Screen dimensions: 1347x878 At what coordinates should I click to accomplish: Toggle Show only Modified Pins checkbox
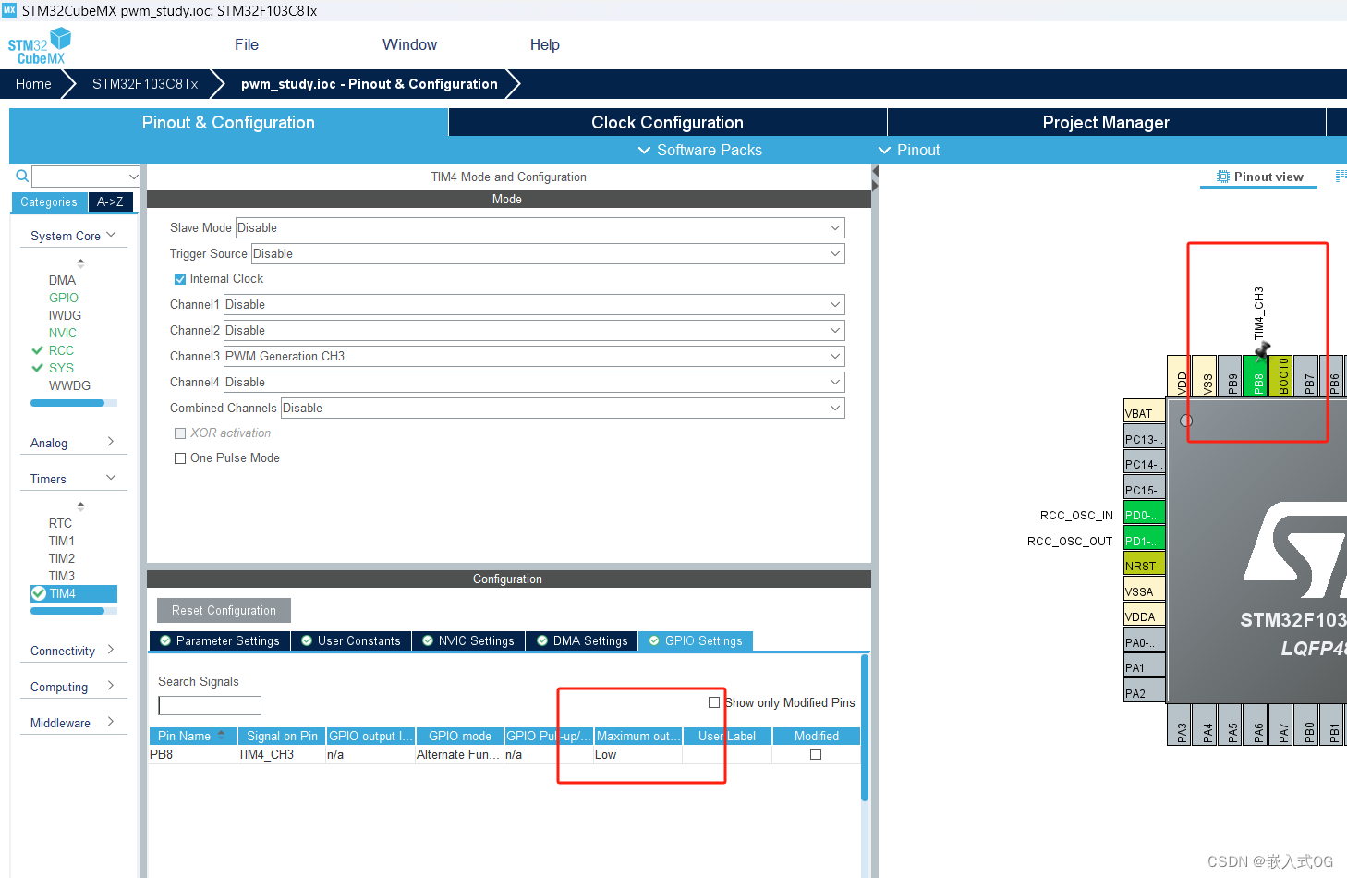click(x=714, y=702)
